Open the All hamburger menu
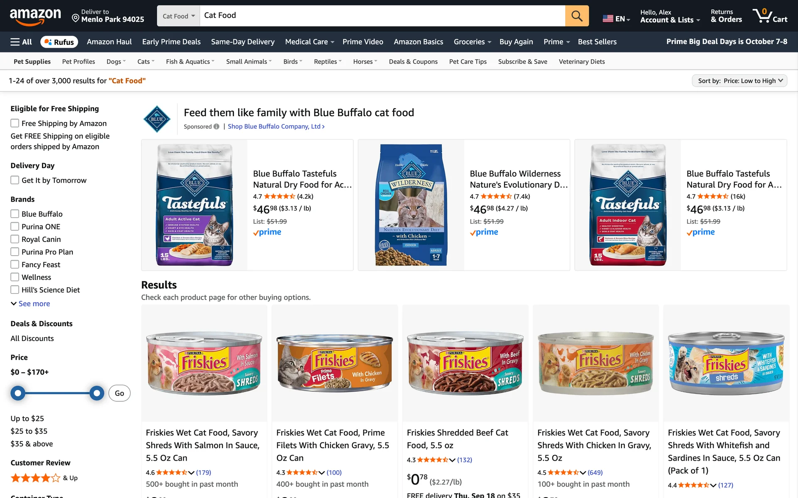 coord(21,42)
